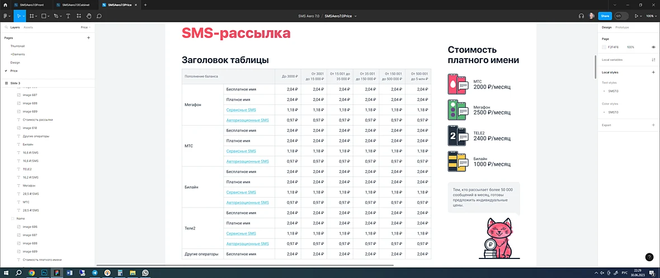
Task: Open the Resources tool
Action: (x=79, y=16)
